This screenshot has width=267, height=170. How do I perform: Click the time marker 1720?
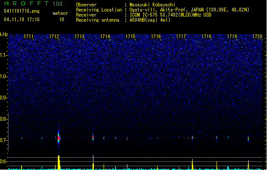(x=257, y=36)
